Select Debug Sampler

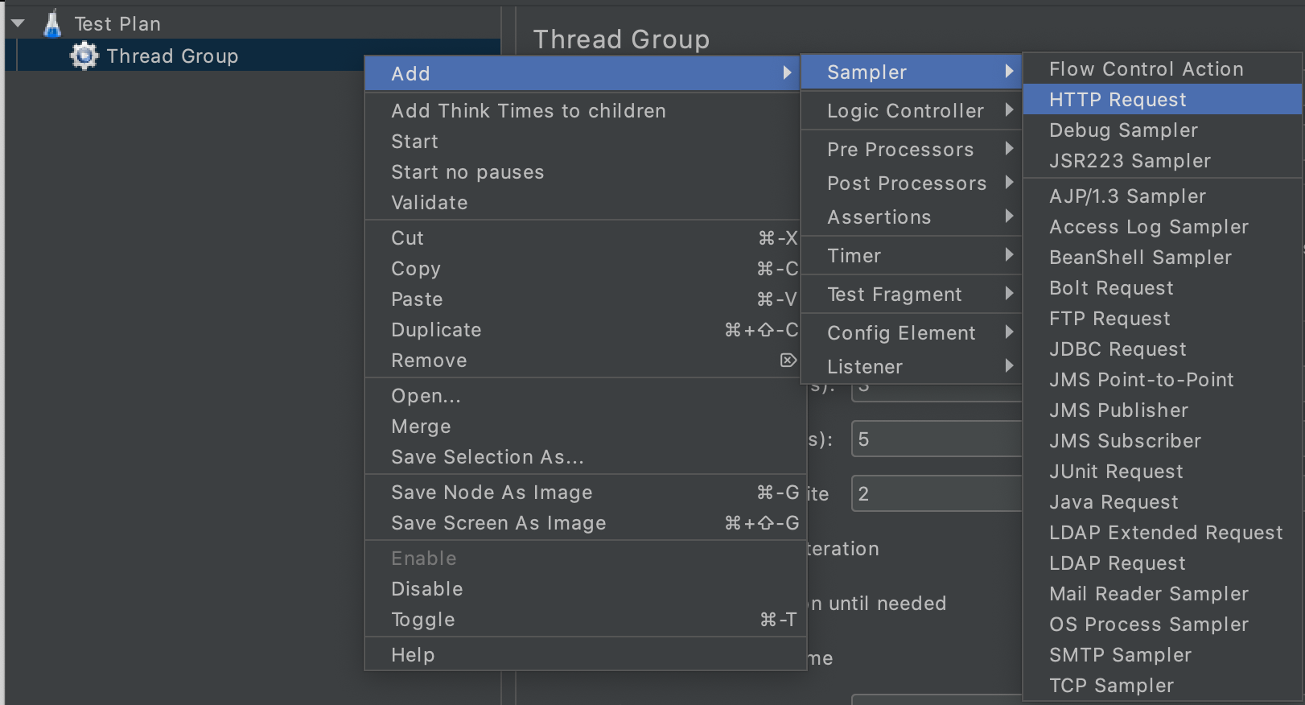click(x=1163, y=130)
